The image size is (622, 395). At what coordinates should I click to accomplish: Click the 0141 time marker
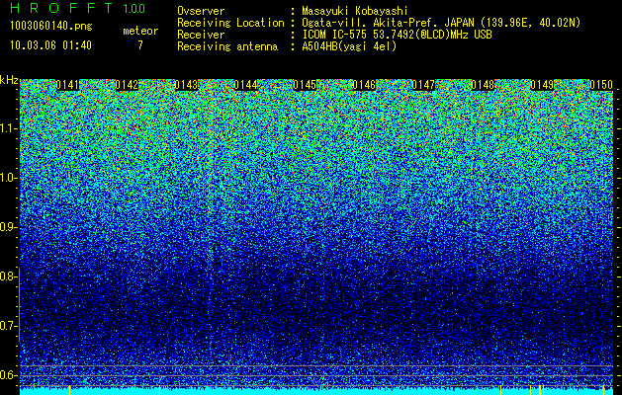[x=67, y=85]
